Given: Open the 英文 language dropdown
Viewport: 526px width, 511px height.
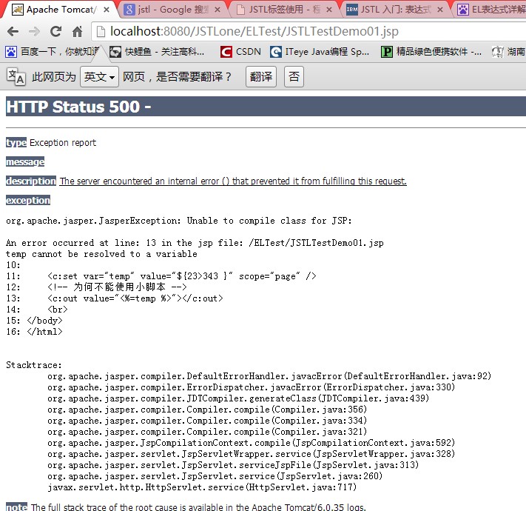Looking at the screenshot, I should [x=99, y=76].
